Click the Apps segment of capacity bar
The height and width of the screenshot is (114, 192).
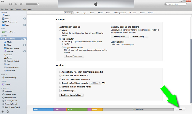click(x=77, y=109)
